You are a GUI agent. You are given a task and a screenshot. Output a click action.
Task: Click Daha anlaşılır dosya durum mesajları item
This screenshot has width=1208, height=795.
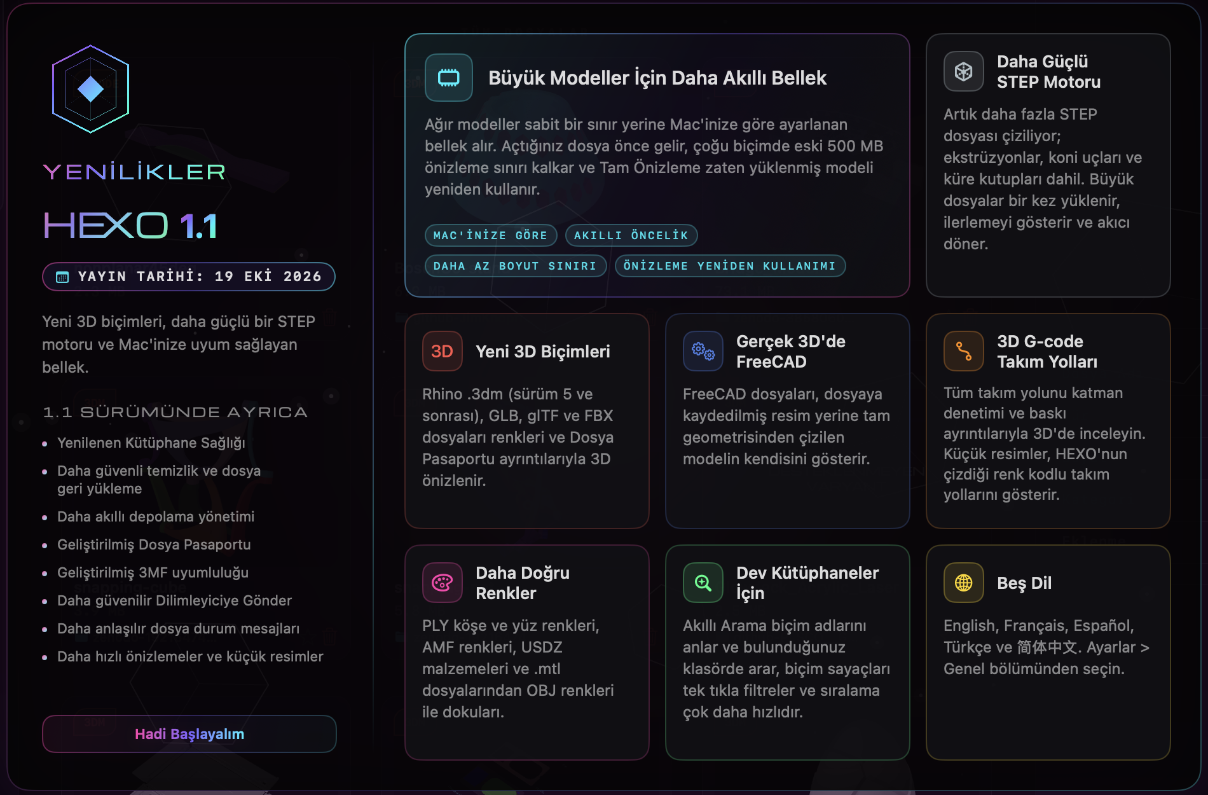coord(178,628)
